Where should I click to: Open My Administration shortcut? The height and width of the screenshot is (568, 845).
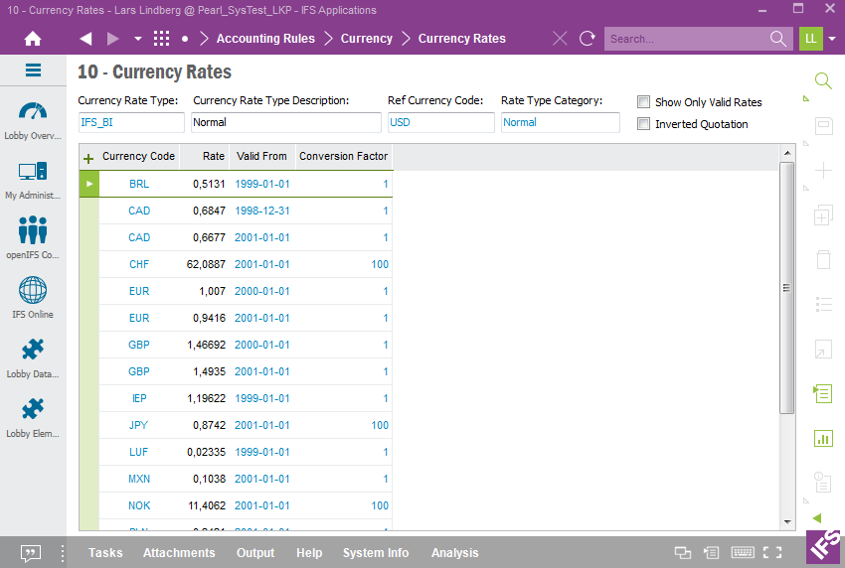coord(33,181)
